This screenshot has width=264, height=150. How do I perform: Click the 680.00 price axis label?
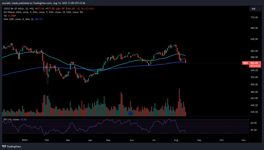254,28
